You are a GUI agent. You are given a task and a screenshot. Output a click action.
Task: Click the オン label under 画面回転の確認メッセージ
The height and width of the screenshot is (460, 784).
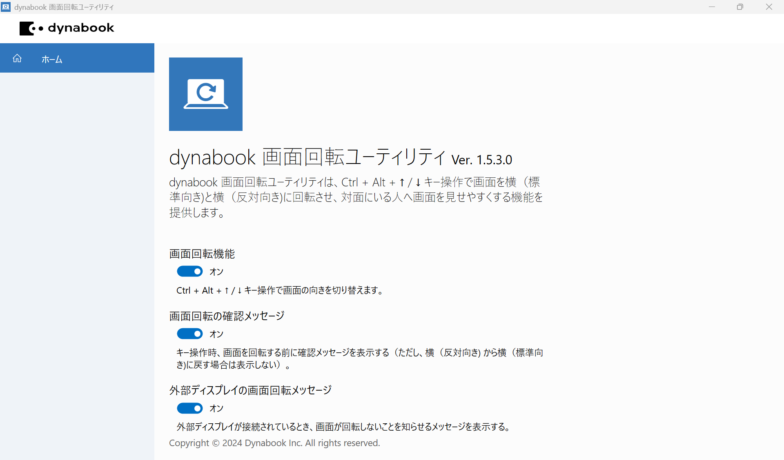(216, 334)
